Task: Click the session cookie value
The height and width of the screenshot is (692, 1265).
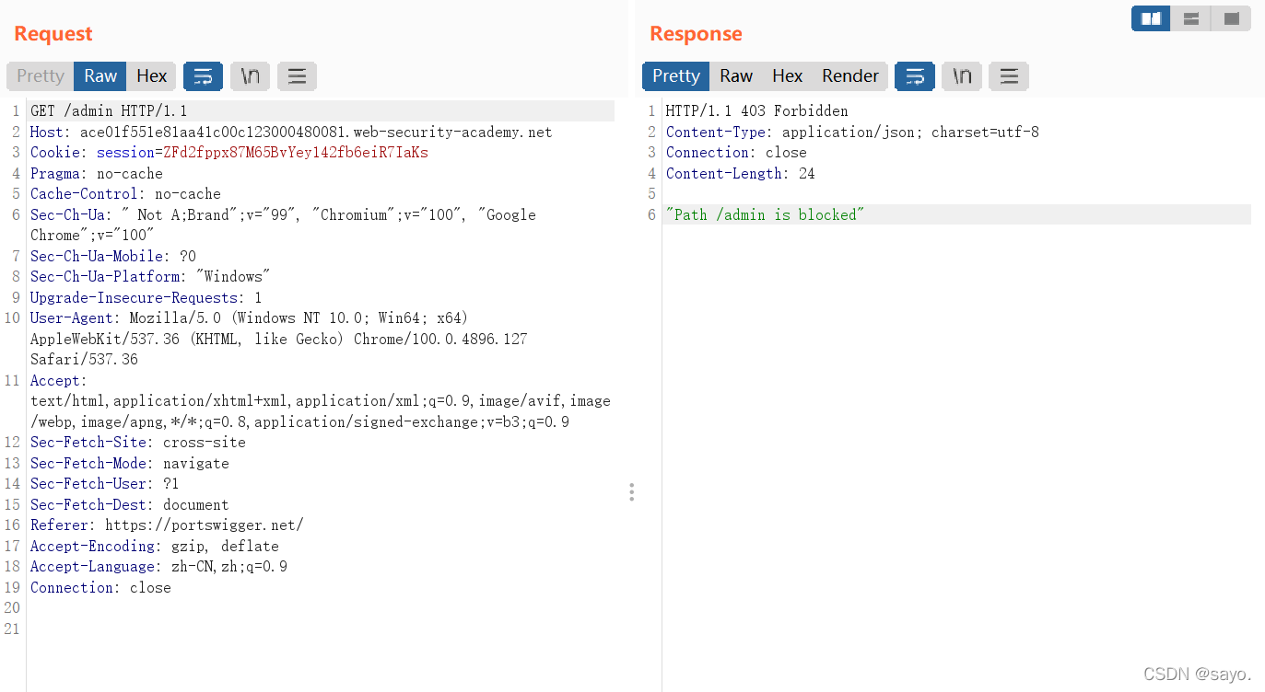Action: click(x=296, y=153)
